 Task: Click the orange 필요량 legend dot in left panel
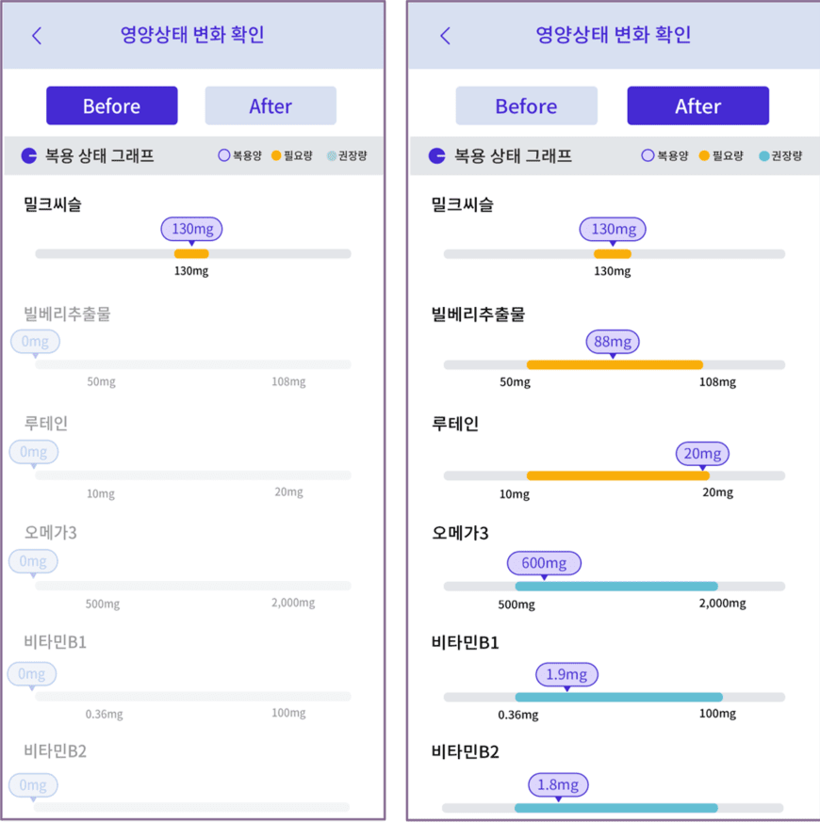pos(276,155)
